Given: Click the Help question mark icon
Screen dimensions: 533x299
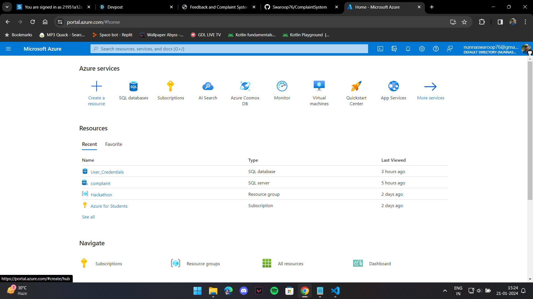Looking at the screenshot, I should tap(436, 49).
